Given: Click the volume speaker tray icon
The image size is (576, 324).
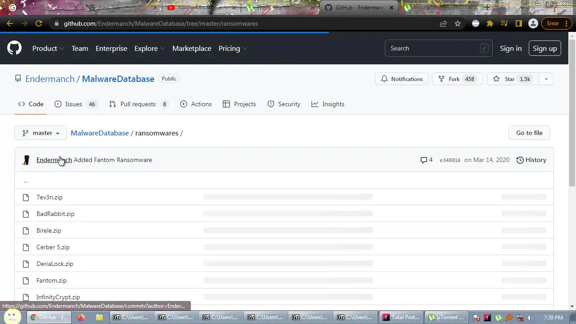Looking at the screenshot, I should coord(530,318).
